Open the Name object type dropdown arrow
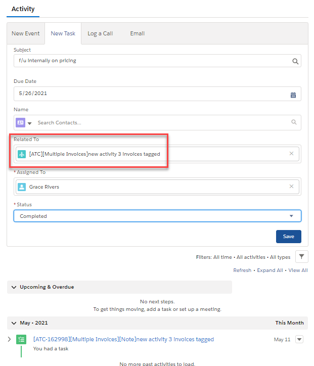This screenshot has width=314, height=366. [29, 123]
